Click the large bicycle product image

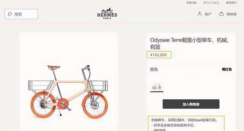69,82
